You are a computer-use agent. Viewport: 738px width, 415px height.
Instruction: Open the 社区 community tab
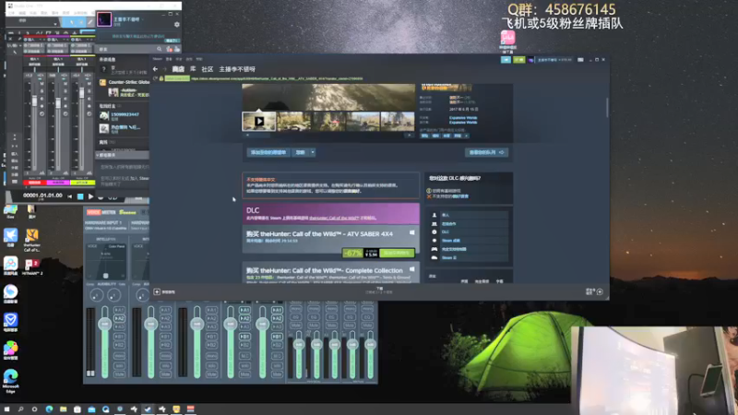[208, 69]
